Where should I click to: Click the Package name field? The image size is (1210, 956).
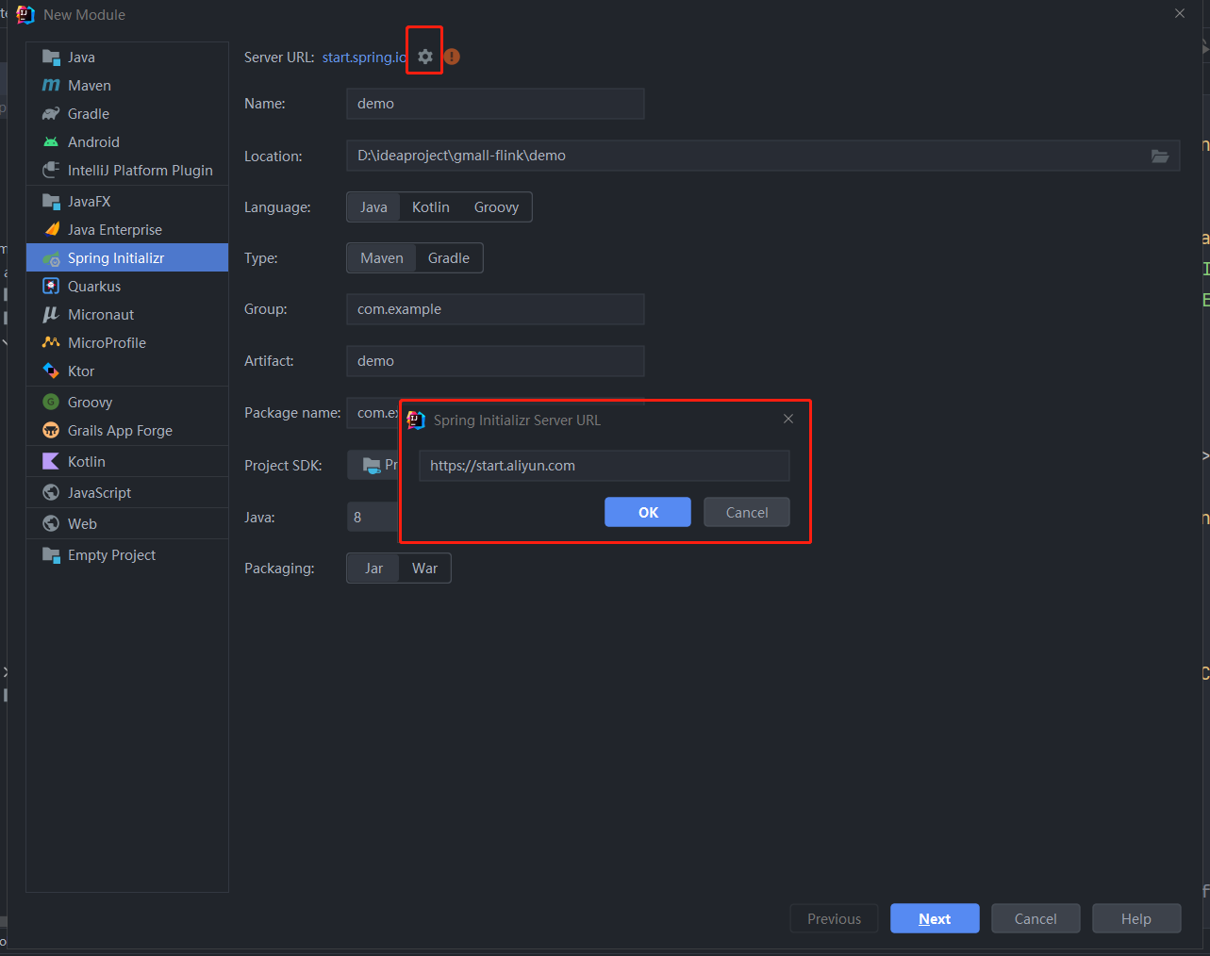pos(373,413)
